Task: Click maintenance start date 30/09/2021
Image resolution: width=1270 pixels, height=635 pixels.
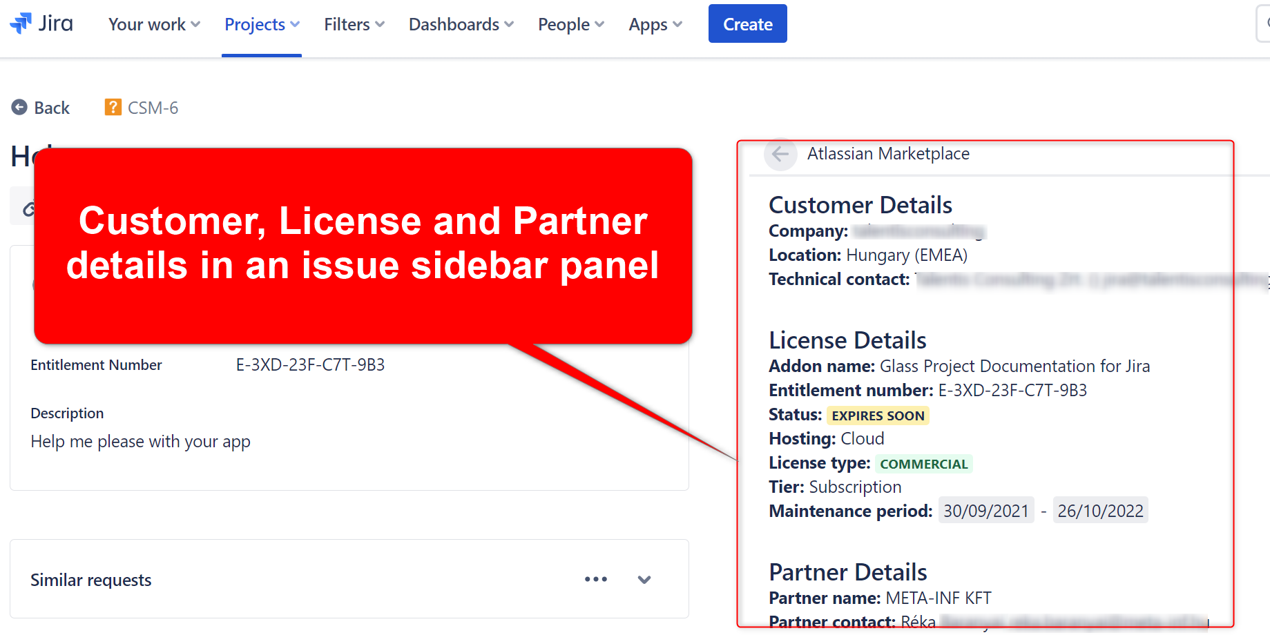Action: 986,511
